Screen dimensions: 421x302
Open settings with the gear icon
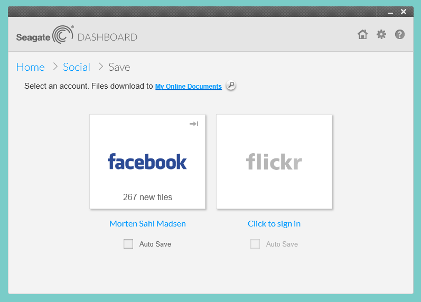click(x=381, y=34)
